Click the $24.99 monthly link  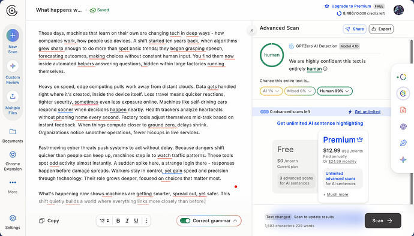click(343, 161)
